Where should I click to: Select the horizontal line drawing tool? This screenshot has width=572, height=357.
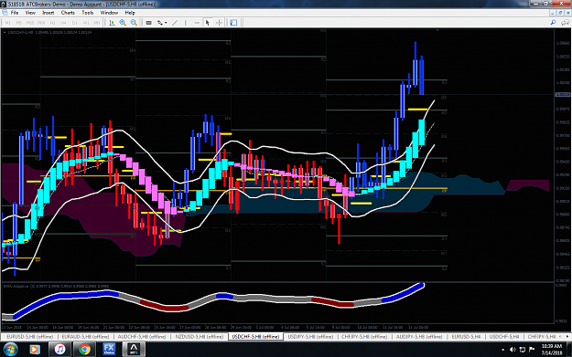point(197,23)
